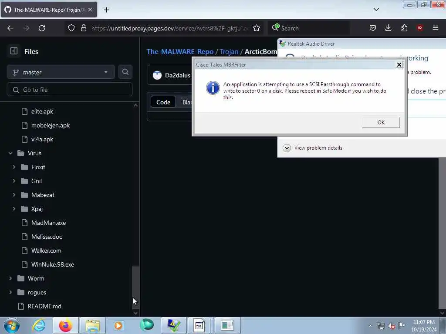
Task: Open the master branch dropdown
Action: point(61,72)
